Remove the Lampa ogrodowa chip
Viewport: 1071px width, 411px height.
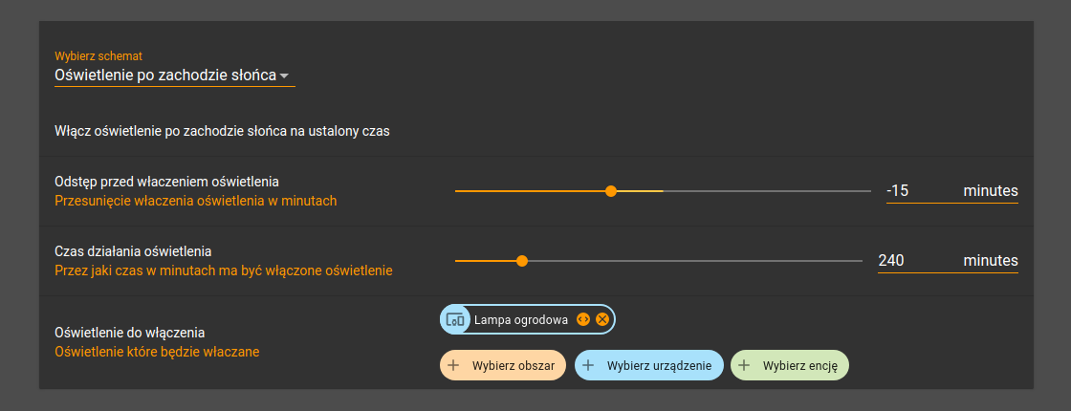coord(601,319)
